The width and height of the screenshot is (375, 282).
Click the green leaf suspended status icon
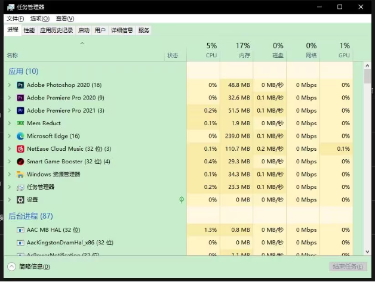[182, 200]
